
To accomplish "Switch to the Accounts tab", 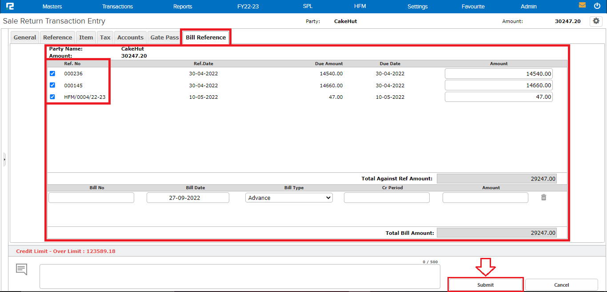I will pos(130,38).
